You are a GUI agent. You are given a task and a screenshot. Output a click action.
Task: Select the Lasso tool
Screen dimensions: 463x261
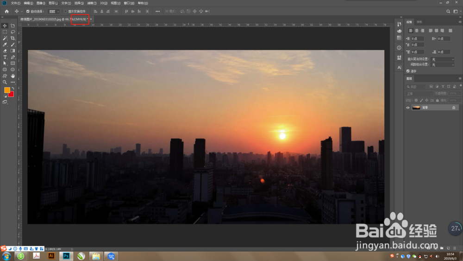13,32
